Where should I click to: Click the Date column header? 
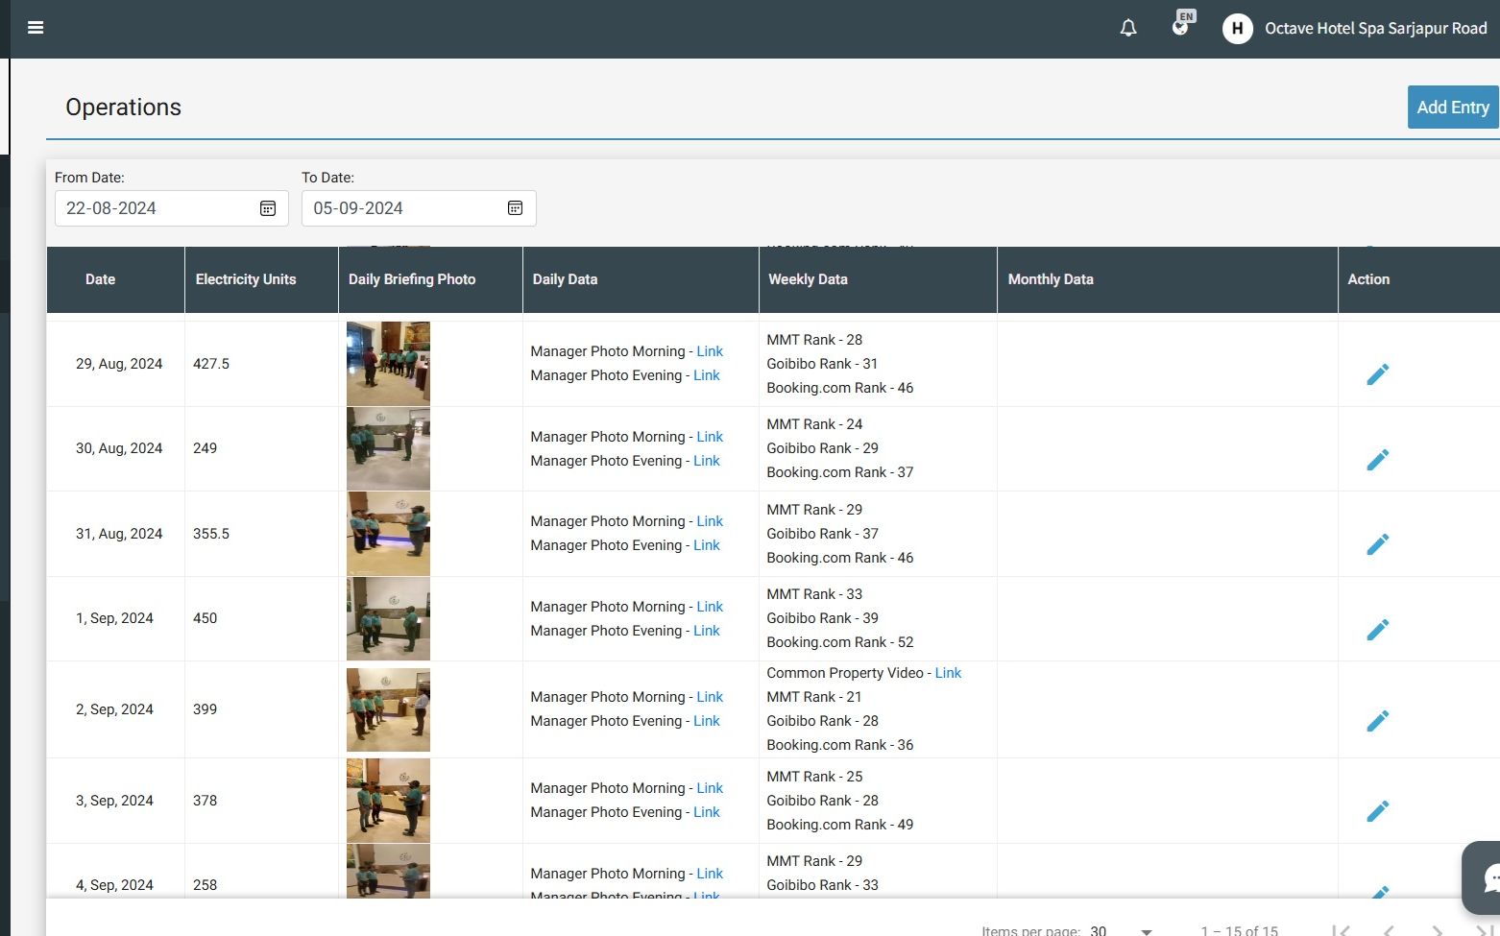(100, 279)
